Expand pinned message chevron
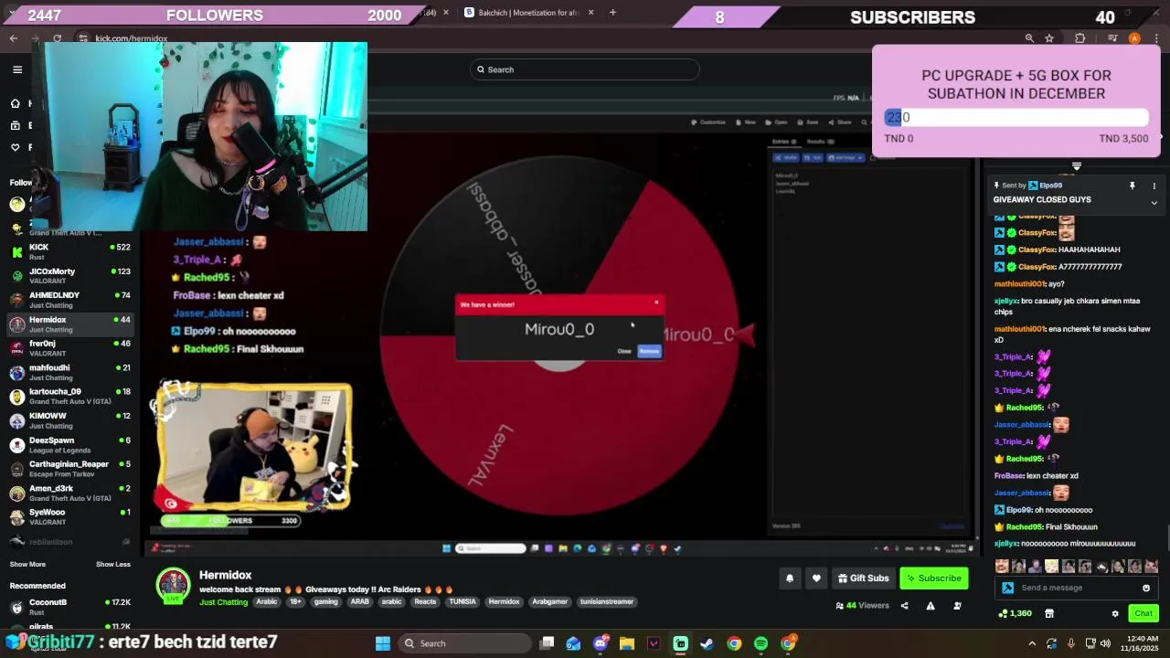Screen dimensions: 1170x658 coord(1154,203)
